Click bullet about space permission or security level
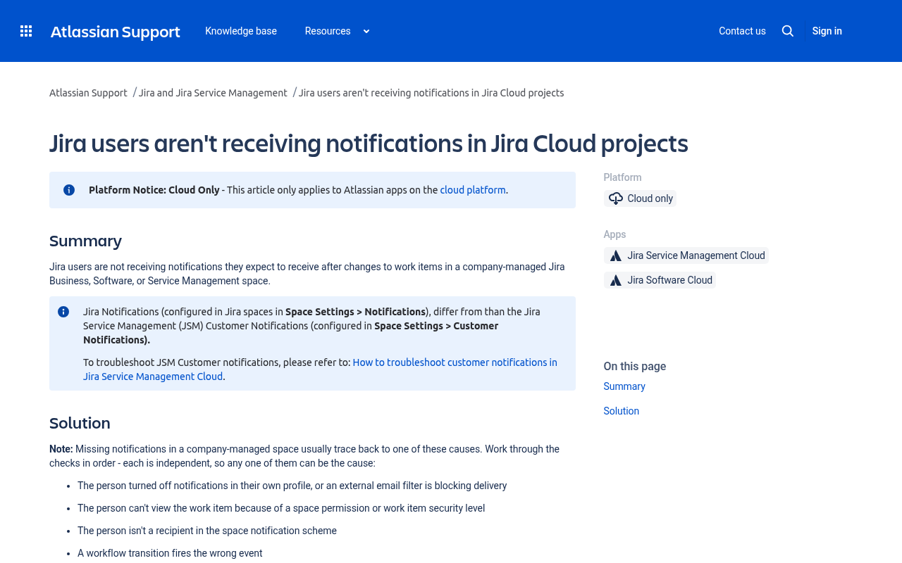The width and height of the screenshot is (902, 563). (x=281, y=508)
